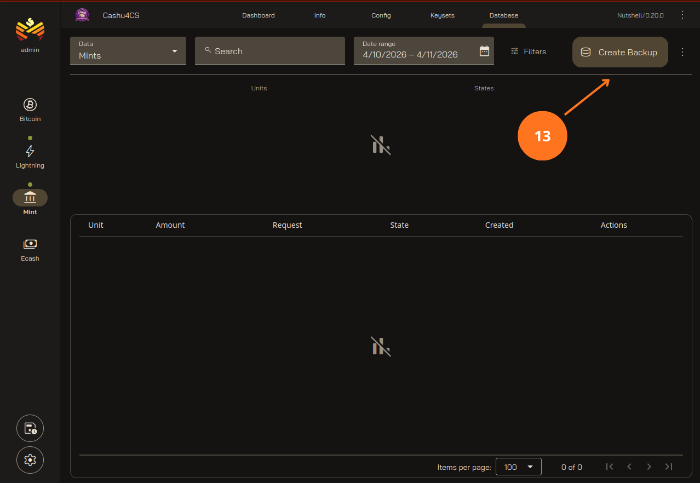Click the Orchard logo above admin
This screenshot has width=700, height=483.
tap(30, 30)
